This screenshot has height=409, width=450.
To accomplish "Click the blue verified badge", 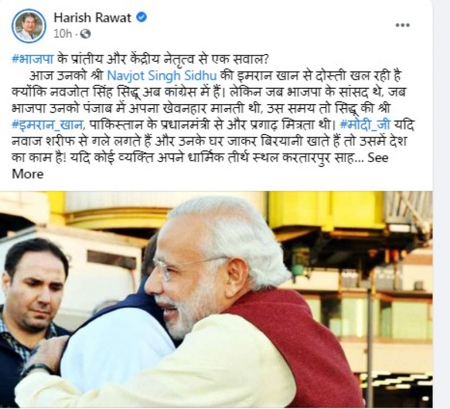I will (x=141, y=17).
